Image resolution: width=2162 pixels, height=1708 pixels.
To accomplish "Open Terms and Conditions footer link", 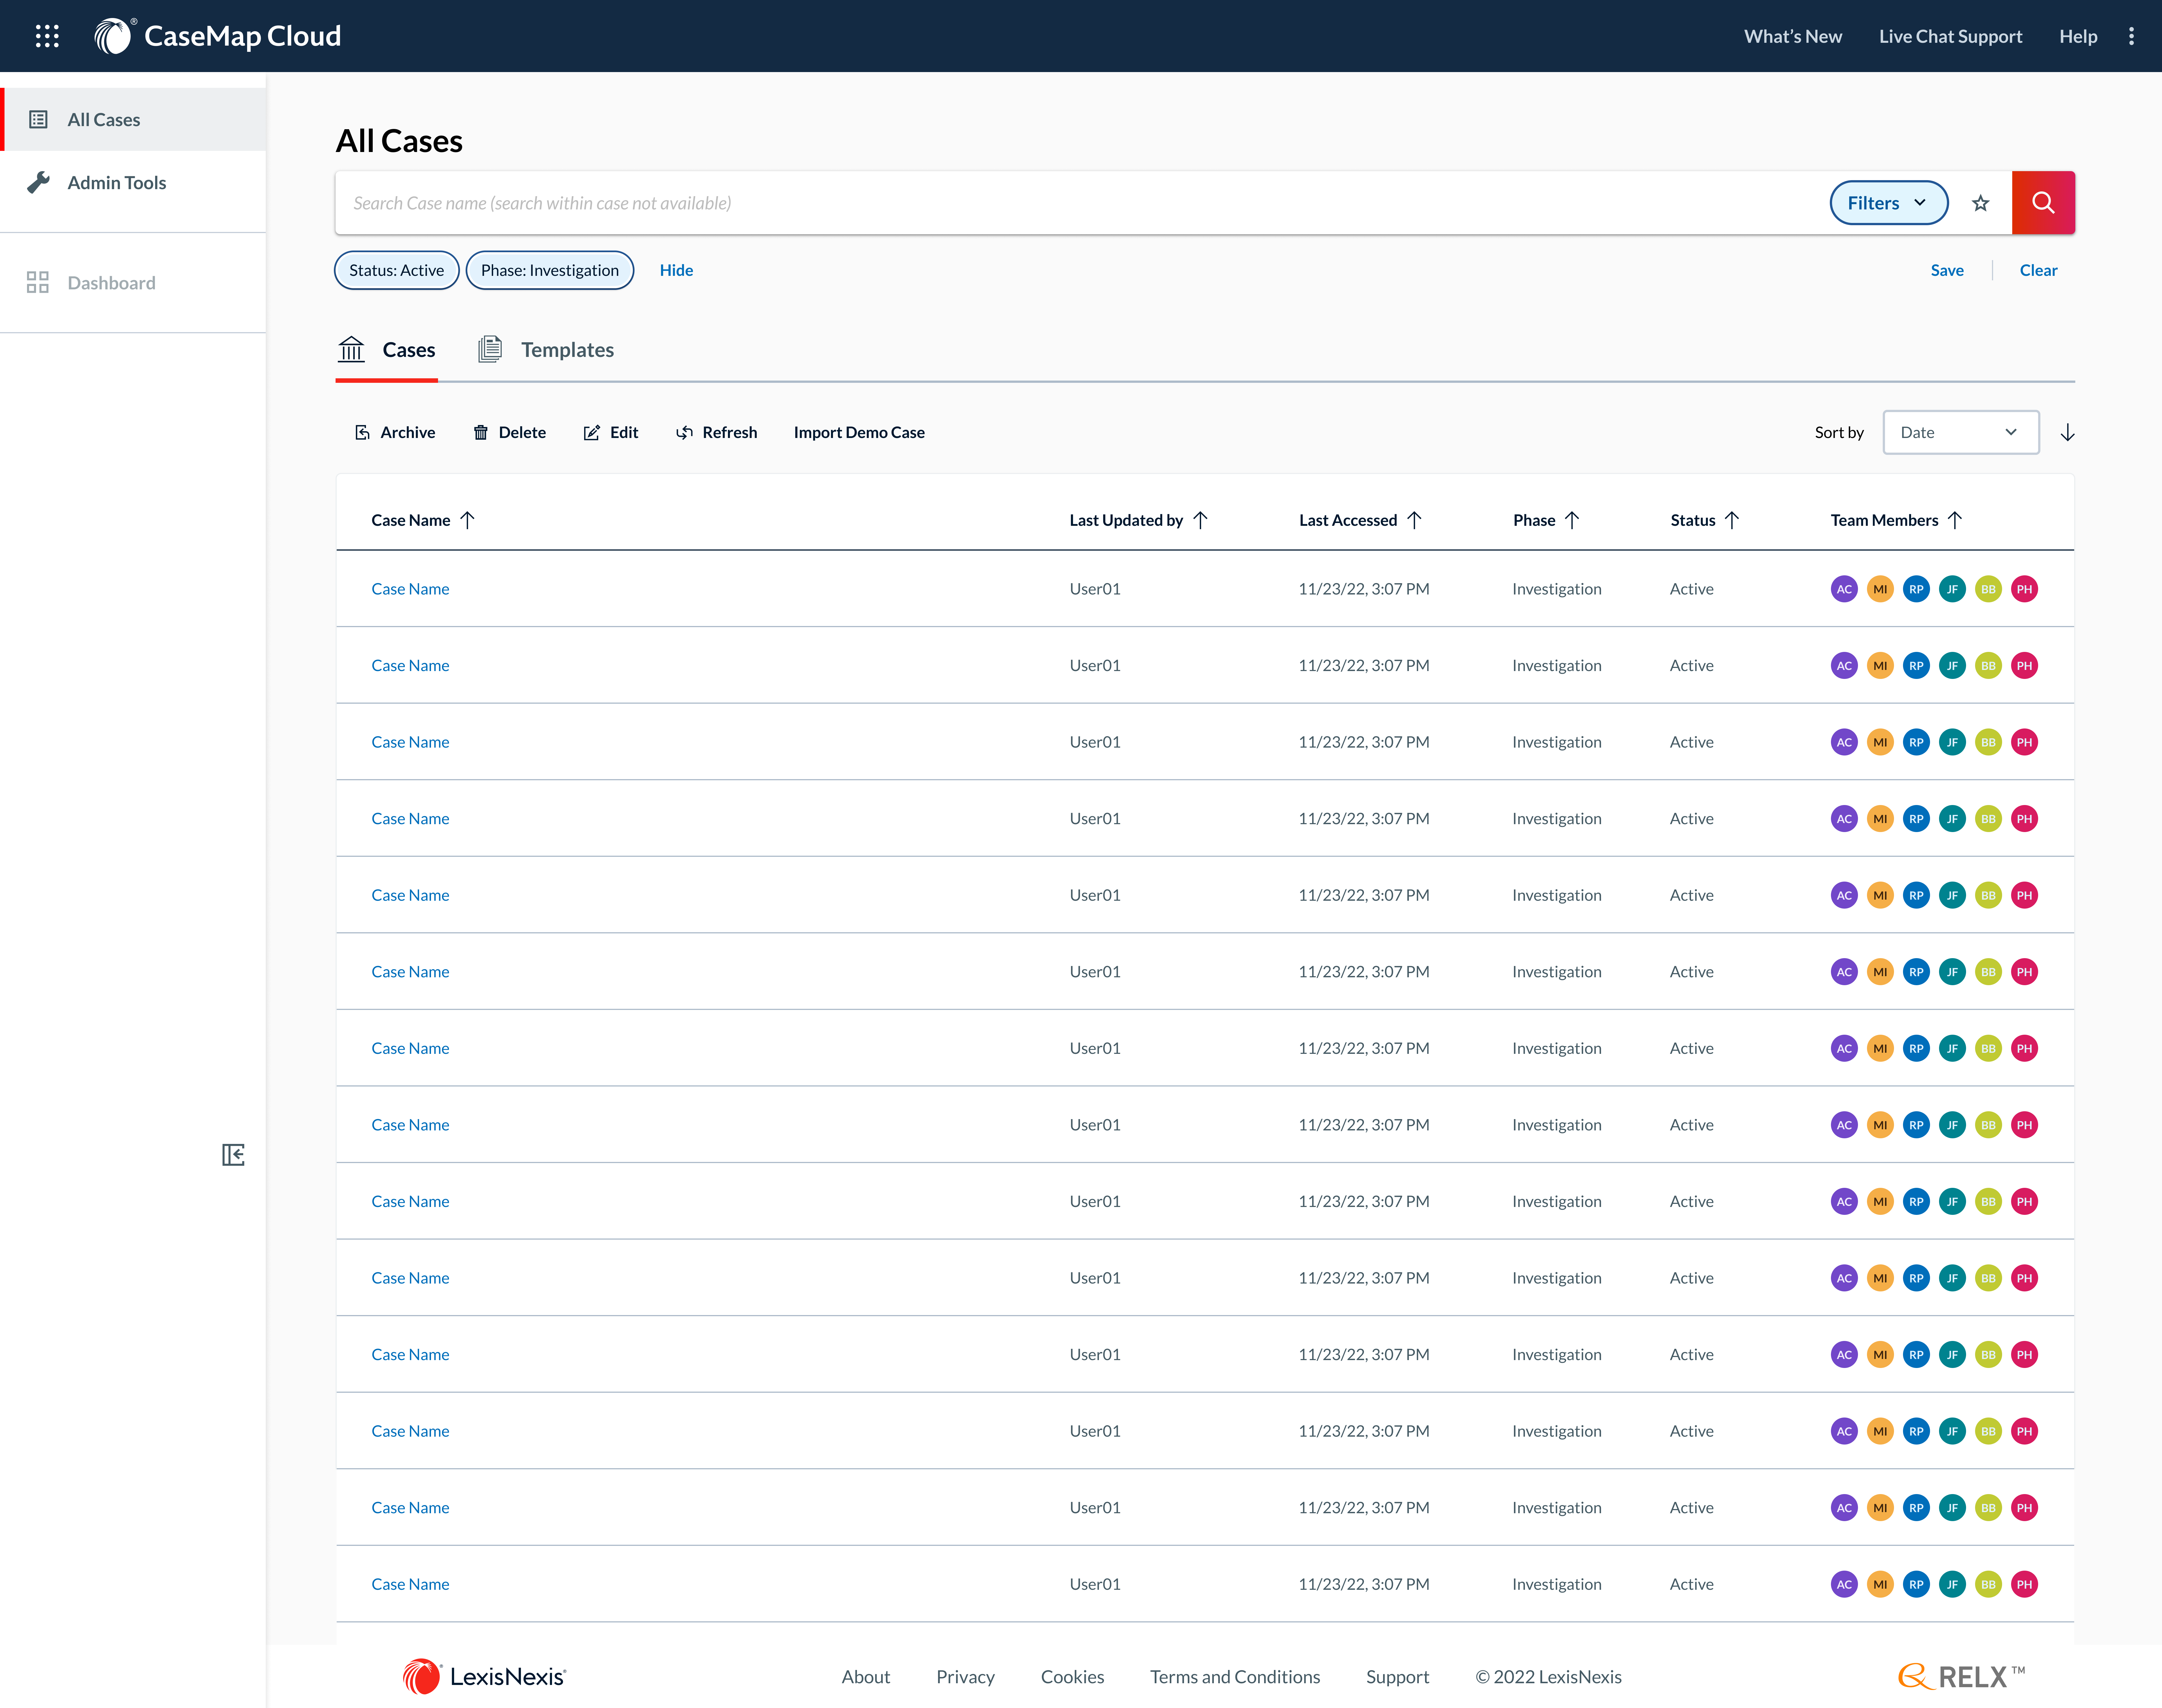I will point(1235,1677).
